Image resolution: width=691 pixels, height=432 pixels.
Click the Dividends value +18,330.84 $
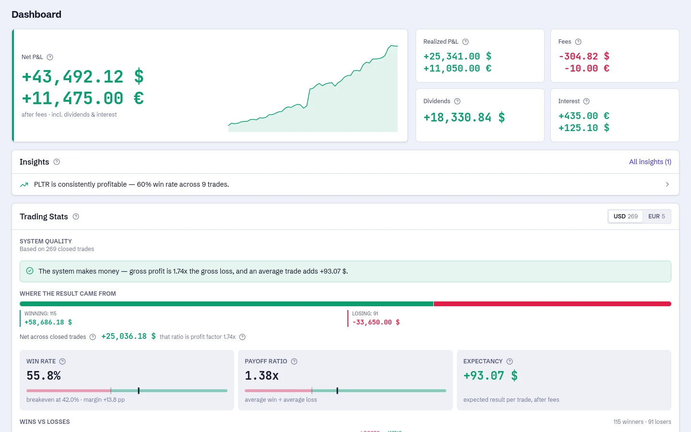464,118
